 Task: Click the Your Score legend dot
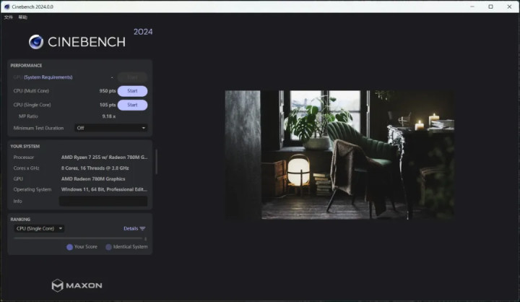click(69, 247)
